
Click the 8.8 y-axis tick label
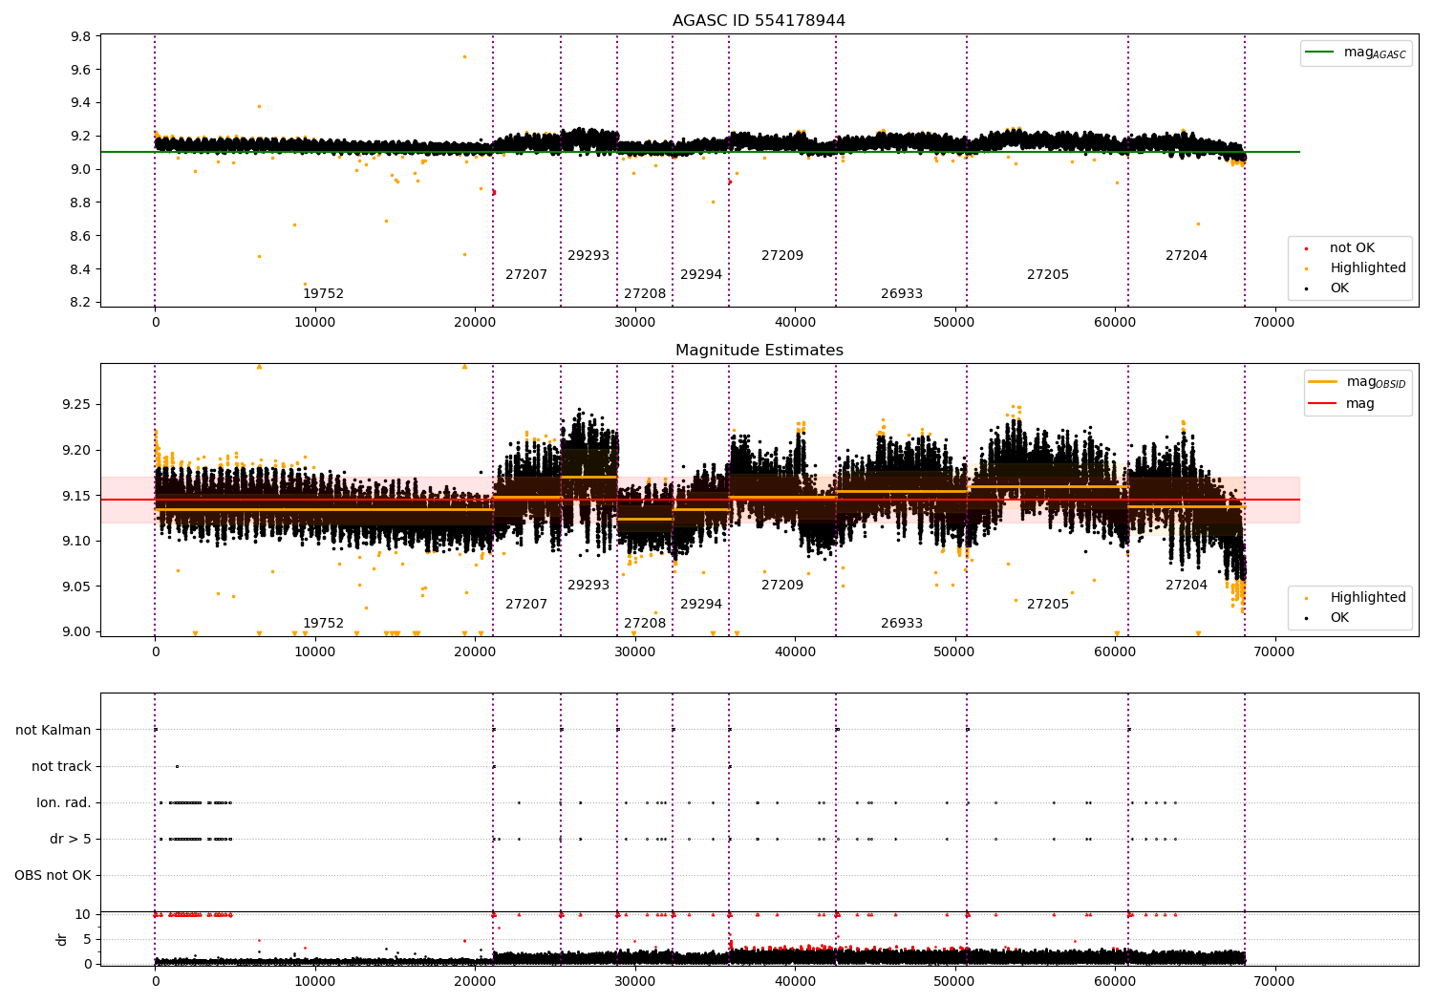pyautogui.click(x=81, y=203)
